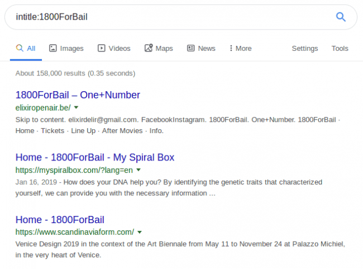Click the three-dot icon beside More
This screenshot has height=269, width=363.
pyautogui.click(x=231, y=48)
